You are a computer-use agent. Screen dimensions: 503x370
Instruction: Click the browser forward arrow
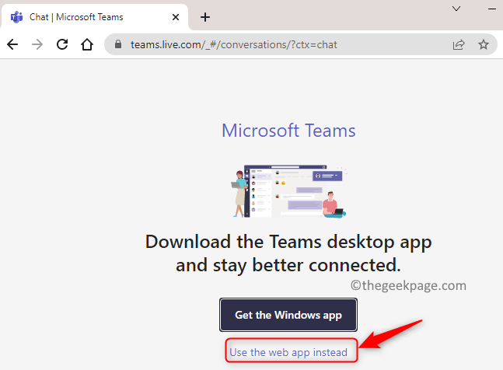coord(37,44)
